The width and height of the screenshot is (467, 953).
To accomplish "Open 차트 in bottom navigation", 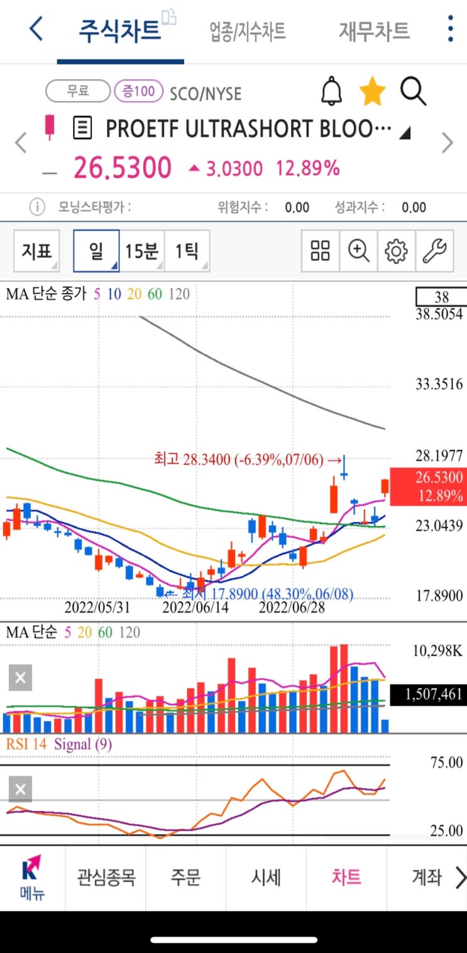I will (346, 877).
